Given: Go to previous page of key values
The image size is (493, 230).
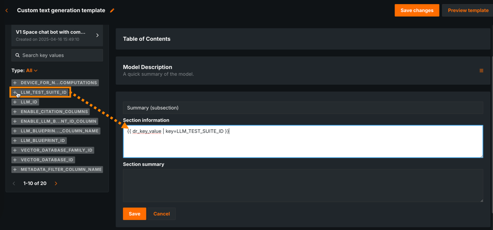Looking at the screenshot, I should (14, 183).
